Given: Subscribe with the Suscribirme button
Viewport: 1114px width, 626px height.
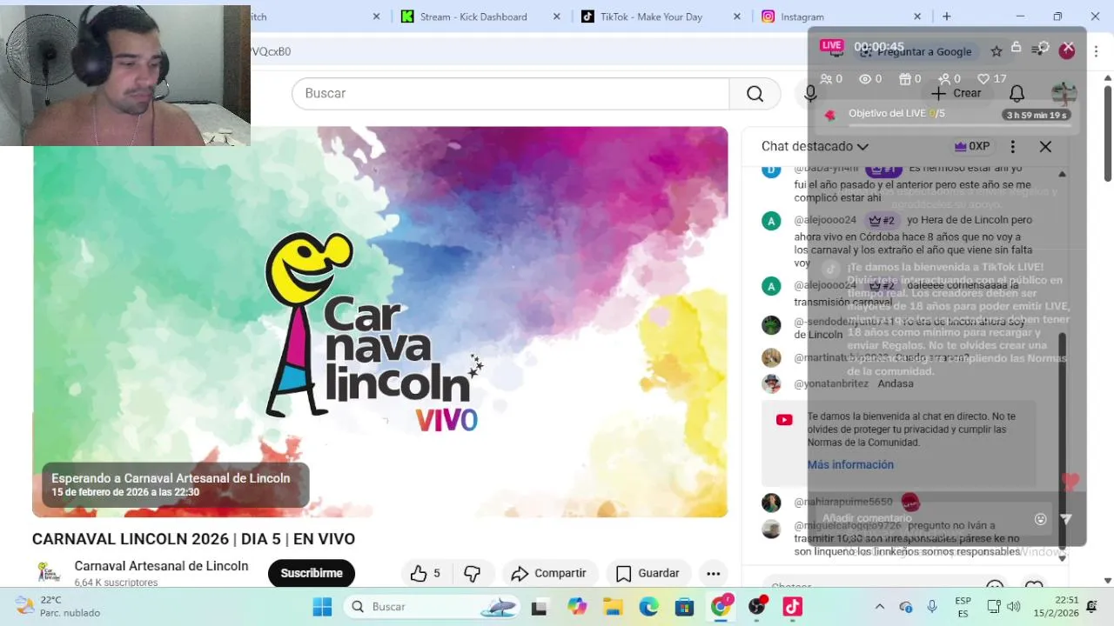Looking at the screenshot, I should click(312, 574).
